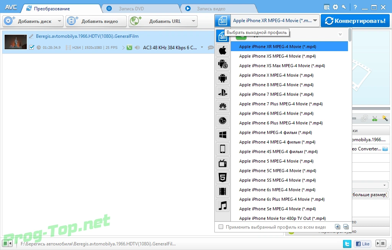Select the video files film-strip category icon
Image resolution: width=392 pixels, height=250 pixels.
[222, 192]
